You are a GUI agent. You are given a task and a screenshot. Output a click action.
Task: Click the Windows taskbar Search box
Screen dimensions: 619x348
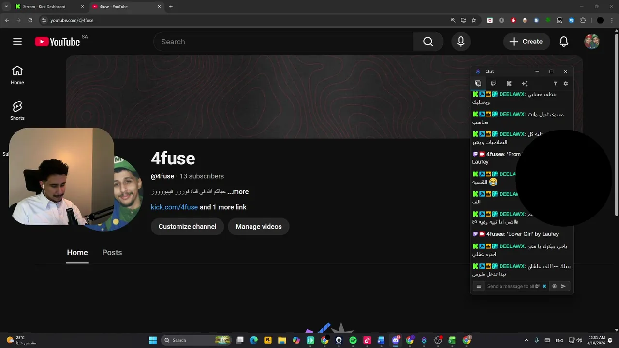pyautogui.click(x=196, y=340)
